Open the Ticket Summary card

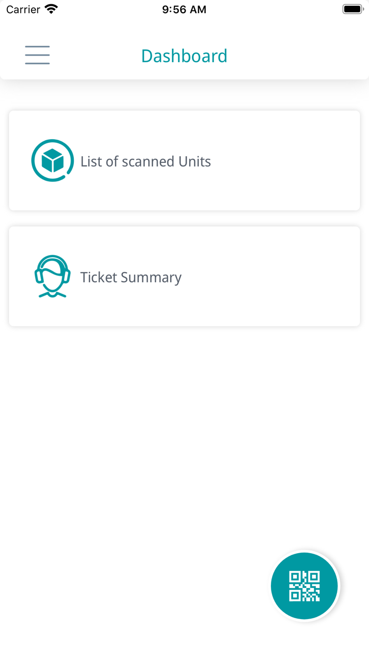[184, 277]
